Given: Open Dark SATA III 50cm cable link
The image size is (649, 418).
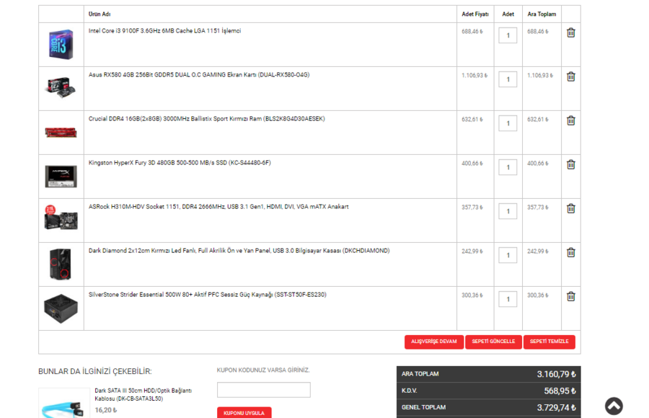Looking at the screenshot, I should [144, 395].
